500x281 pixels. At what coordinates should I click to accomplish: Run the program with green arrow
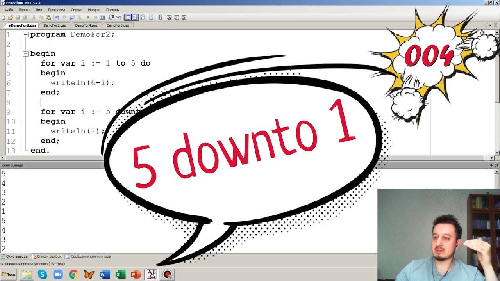pos(88,17)
